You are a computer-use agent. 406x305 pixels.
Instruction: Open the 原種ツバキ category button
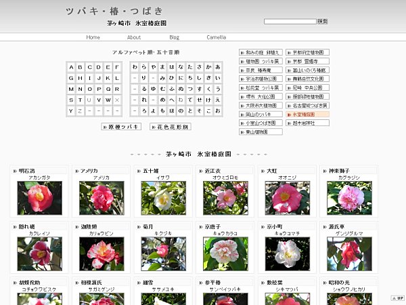pyautogui.click(x=121, y=127)
